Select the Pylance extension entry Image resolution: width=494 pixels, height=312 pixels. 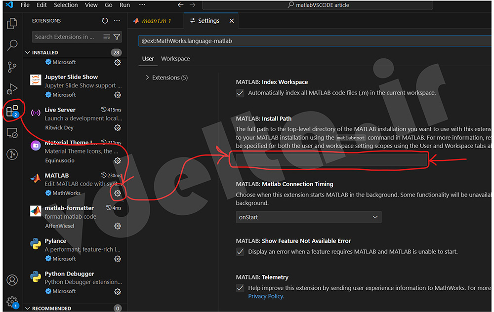pos(75,250)
